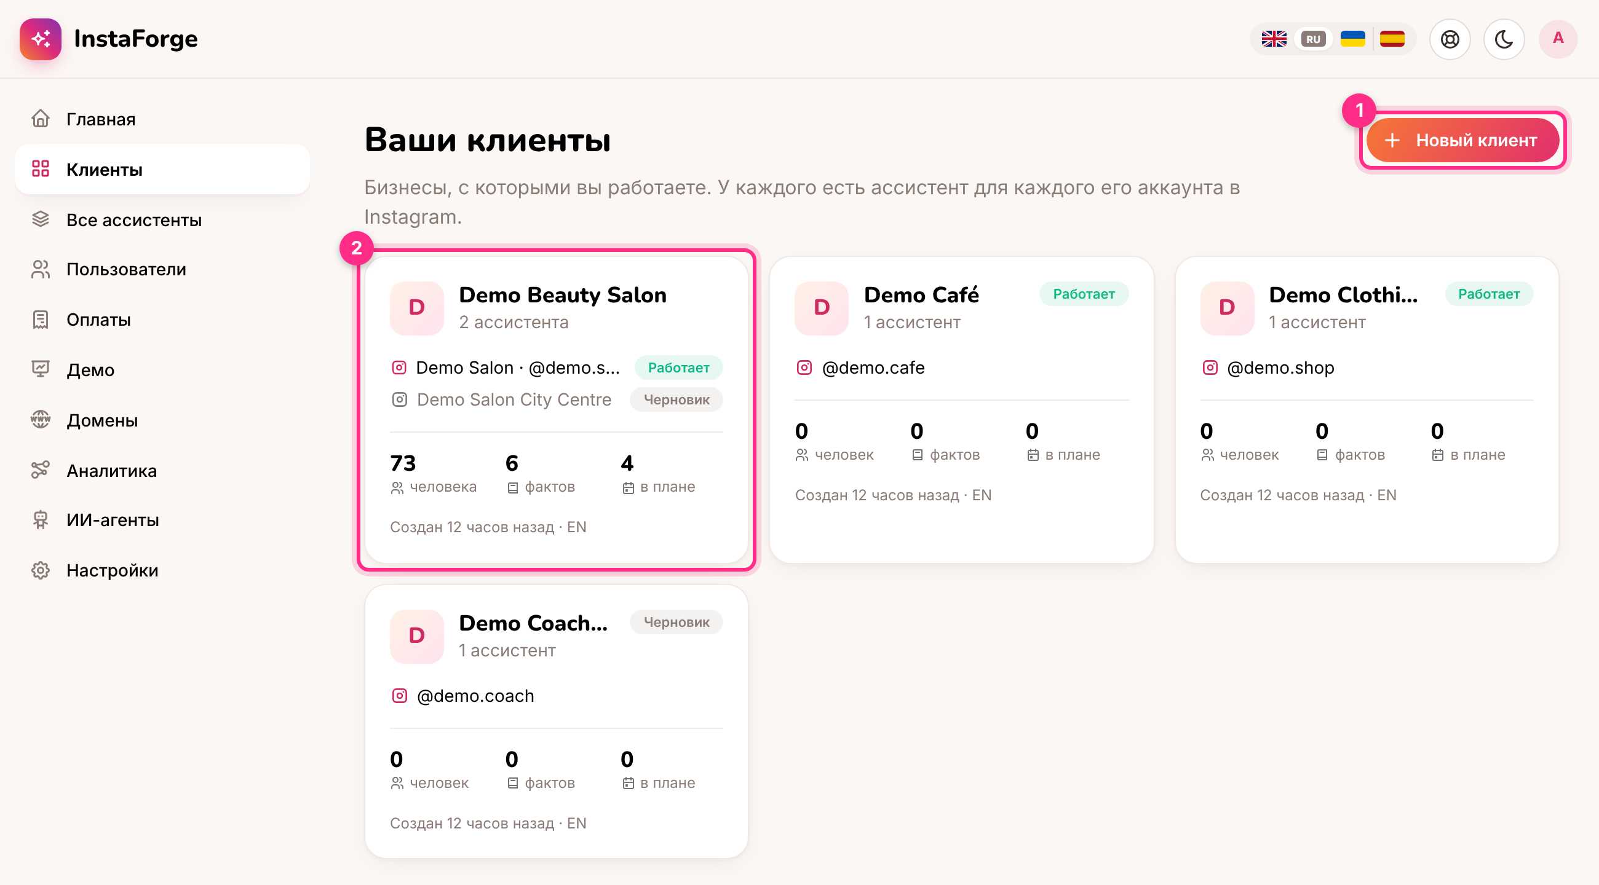Click the @demo.cafe handle
The width and height of the screenshot is (1599, 885).
click(873, 368)
